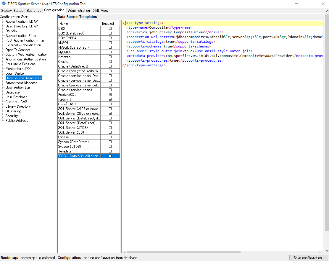Enable the SAS/SHARE template checkbox
329x261 pixels.
110,104
